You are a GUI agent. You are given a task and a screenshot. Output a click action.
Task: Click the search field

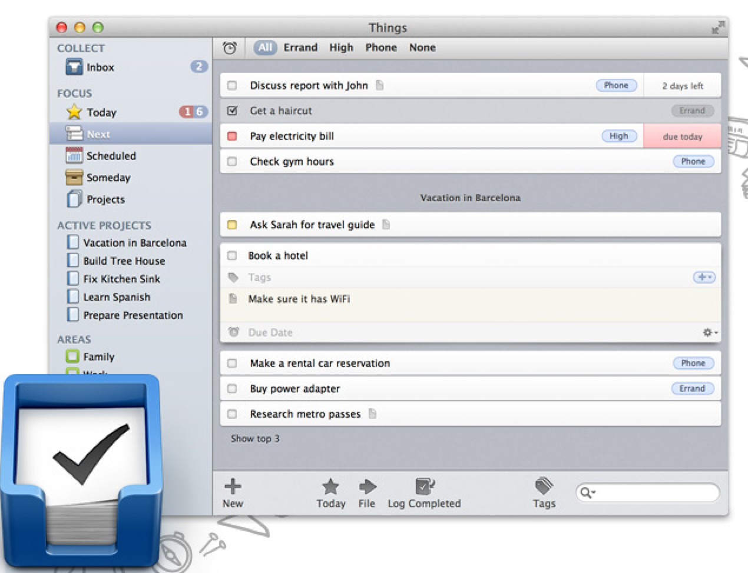tap(647, 492)
